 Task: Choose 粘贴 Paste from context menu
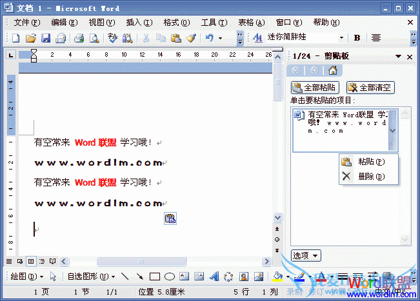[368, 162]
